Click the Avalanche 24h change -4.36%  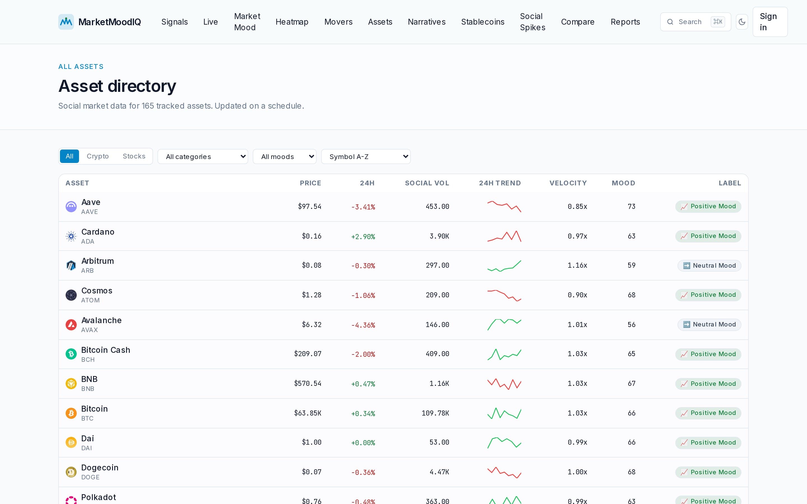coord(363,325)
